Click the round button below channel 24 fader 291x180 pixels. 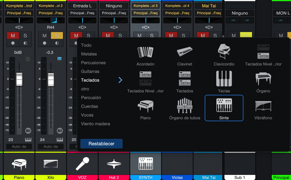(x=60, y=131)
